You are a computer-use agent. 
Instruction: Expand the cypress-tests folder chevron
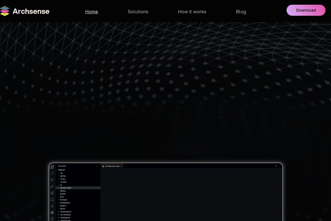(x=59, y=188)
